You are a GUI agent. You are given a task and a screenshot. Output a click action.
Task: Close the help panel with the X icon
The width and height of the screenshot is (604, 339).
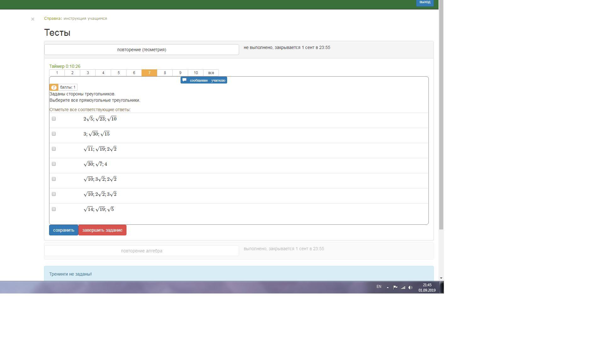(x=33, y=19)
